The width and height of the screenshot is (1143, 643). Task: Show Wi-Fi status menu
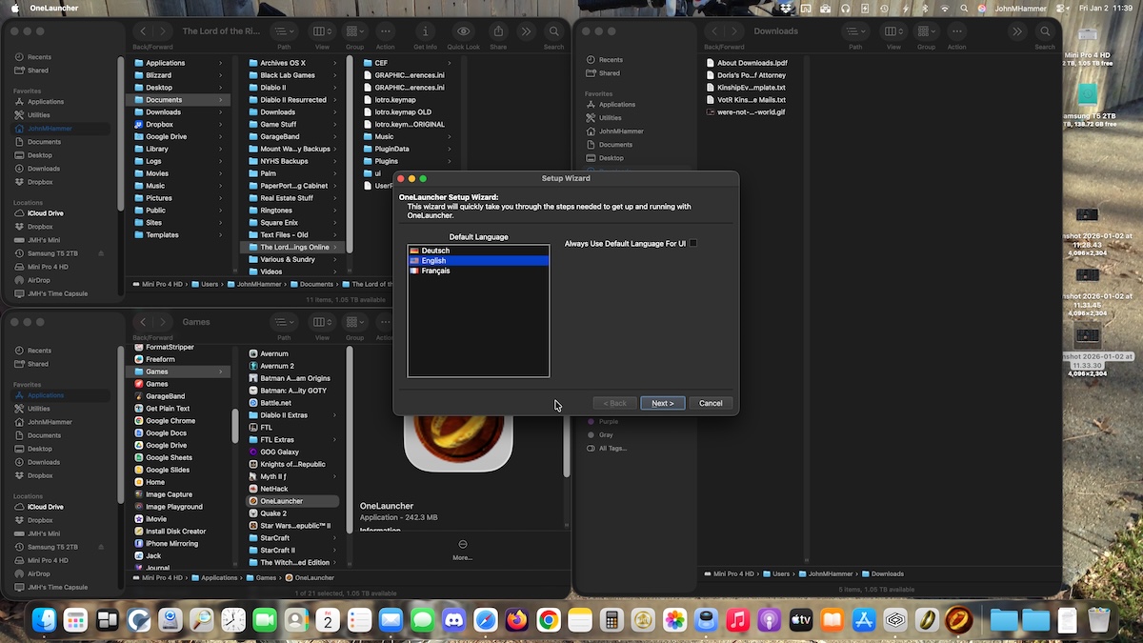coord(945,8)
